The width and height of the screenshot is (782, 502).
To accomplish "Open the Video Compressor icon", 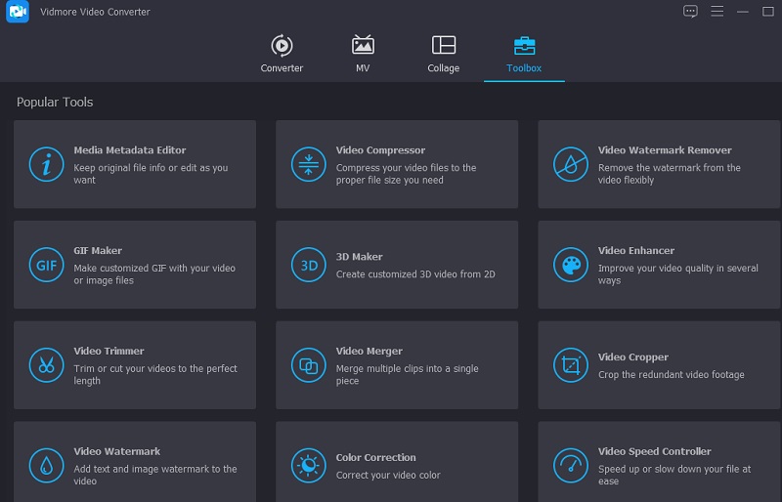I will pyautogui.click(x=308, y=164).
